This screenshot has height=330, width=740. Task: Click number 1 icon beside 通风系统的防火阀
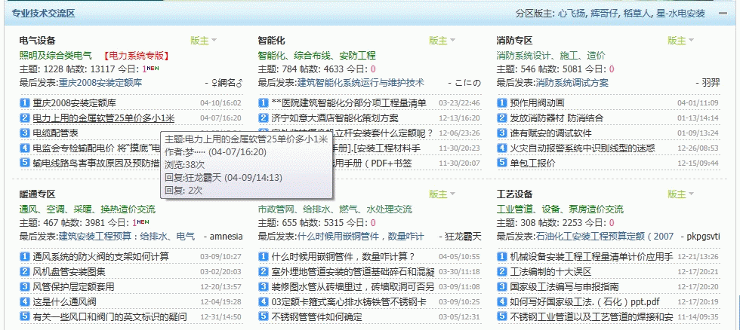coord(25,256)
